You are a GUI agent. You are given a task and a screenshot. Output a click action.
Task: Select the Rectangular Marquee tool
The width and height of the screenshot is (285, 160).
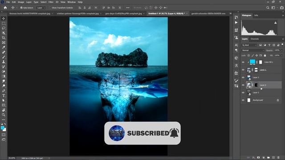coord(4,24)
